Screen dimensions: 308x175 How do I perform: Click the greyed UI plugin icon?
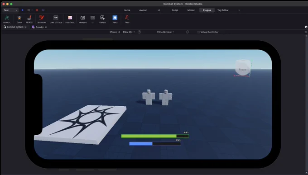point(92,19)
